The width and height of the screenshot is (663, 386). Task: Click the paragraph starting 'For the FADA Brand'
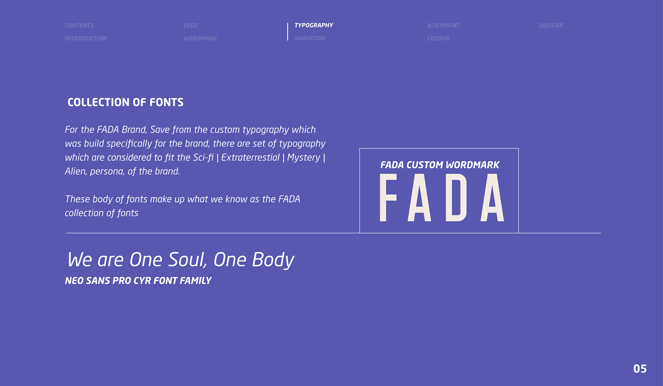195,150
